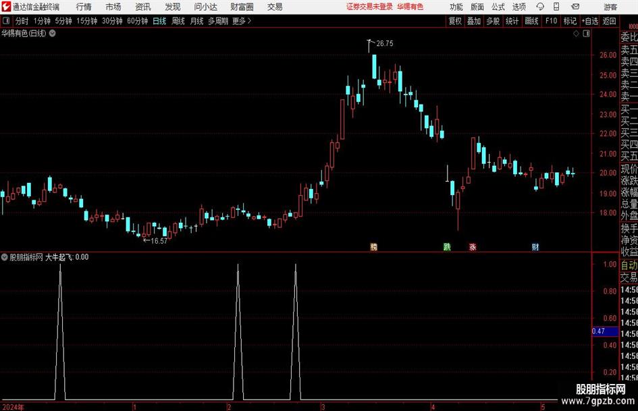Click the 统计 statistics button
This screenshot has width=638, height=411.
coord(512,21)
